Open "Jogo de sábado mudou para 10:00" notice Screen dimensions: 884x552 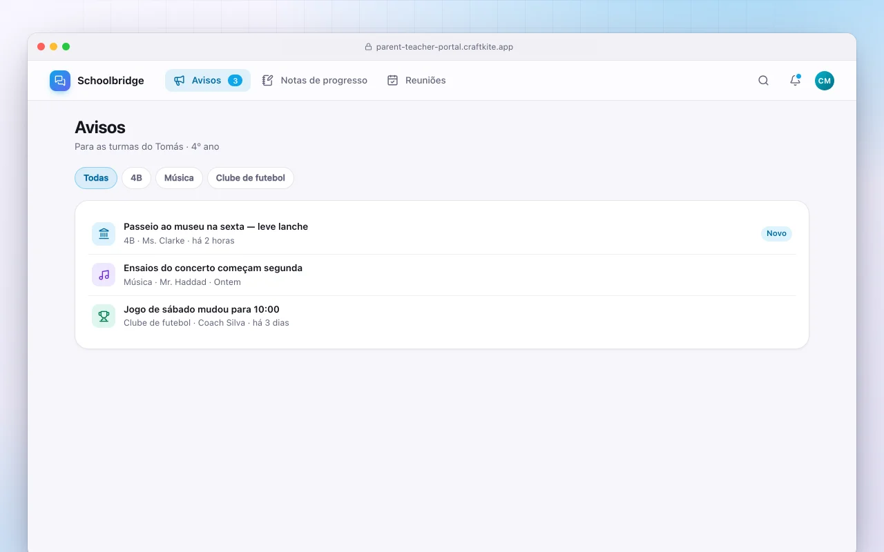pos(442,317)
